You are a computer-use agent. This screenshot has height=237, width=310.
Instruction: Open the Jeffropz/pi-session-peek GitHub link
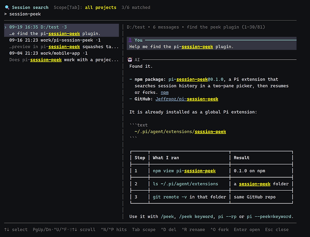tap(187, 99)
